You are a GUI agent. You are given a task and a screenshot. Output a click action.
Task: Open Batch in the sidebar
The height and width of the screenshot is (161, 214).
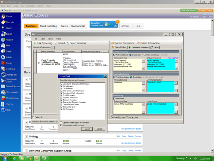click(6, 52)
